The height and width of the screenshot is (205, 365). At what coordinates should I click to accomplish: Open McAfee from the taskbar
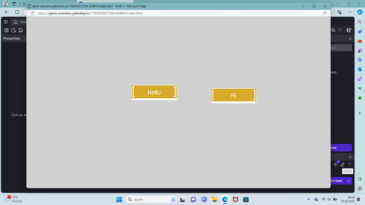[x=235, y=199]
